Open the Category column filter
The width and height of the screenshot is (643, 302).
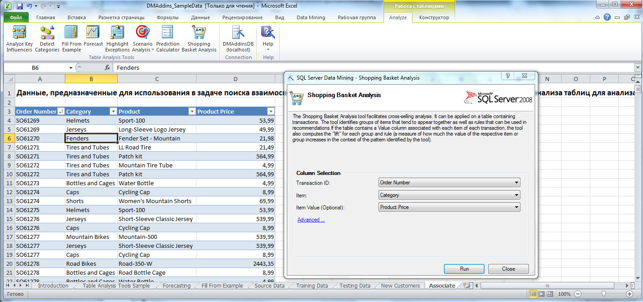click(114, 111)
